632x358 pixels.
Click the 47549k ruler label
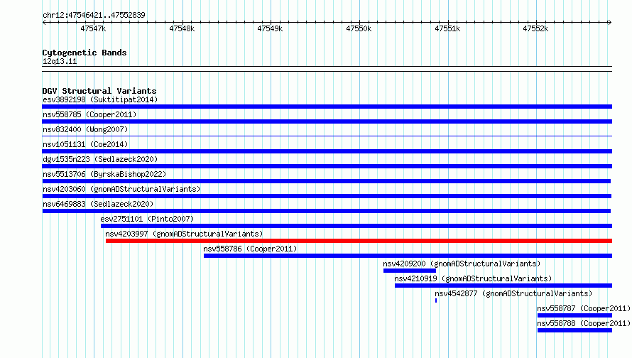(270, 28)
